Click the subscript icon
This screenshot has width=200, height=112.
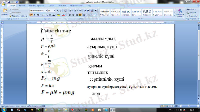46,15
